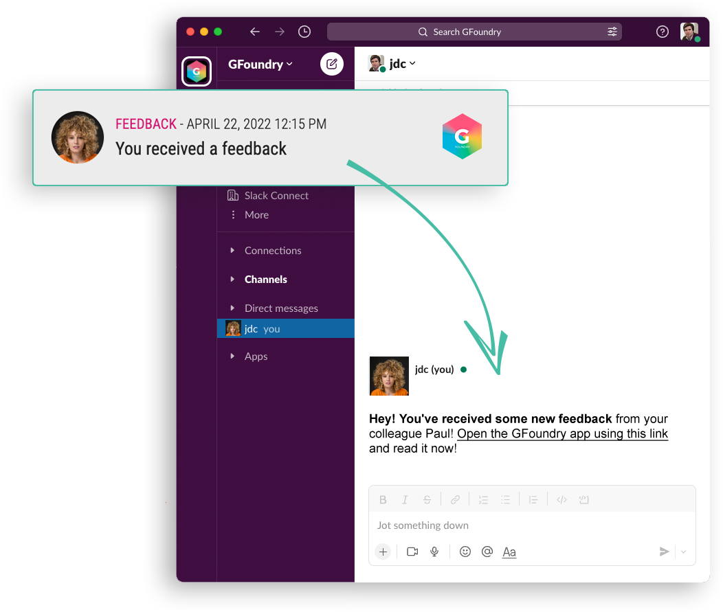Go forward using the right arrow
Viewport: 723px width, 612px height.
280,32
